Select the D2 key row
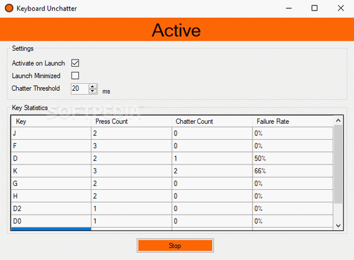The width and height of the screenshot is (354, 260). [x=172, y=209]
